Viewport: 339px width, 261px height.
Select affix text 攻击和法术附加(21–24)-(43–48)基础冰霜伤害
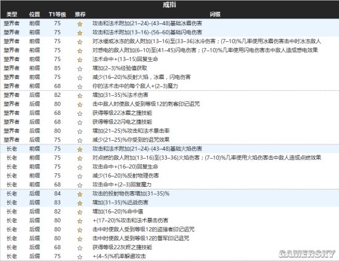click(x=147, y=23)
